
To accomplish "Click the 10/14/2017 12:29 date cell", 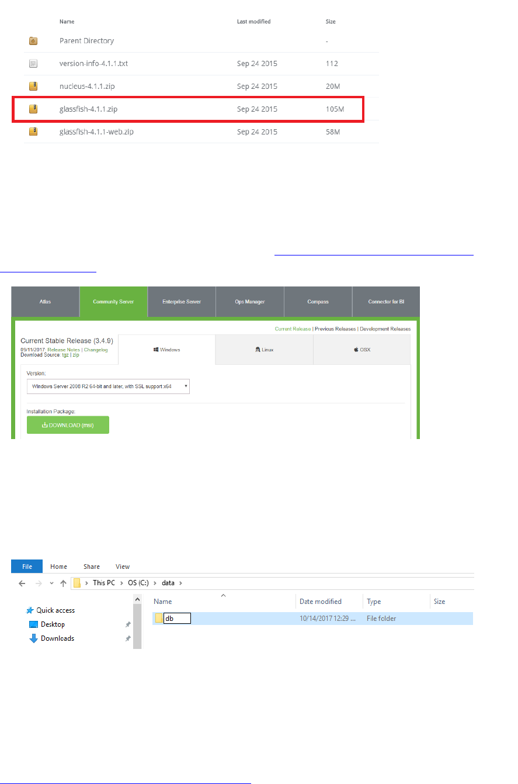I will point(328,618).
